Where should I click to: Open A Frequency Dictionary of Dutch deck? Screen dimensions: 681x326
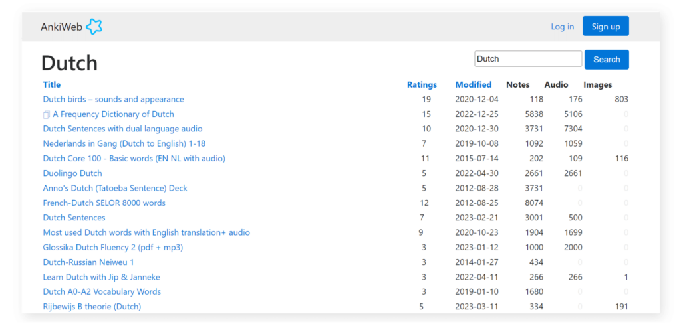tap(113, 114)
